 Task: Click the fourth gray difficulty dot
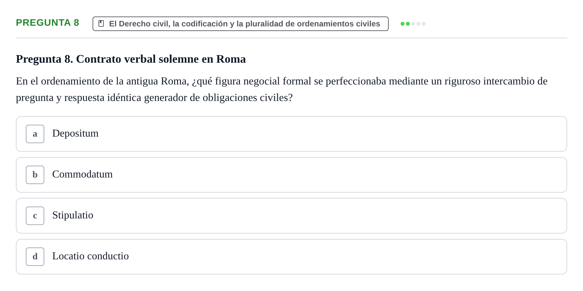coord(418,24)
